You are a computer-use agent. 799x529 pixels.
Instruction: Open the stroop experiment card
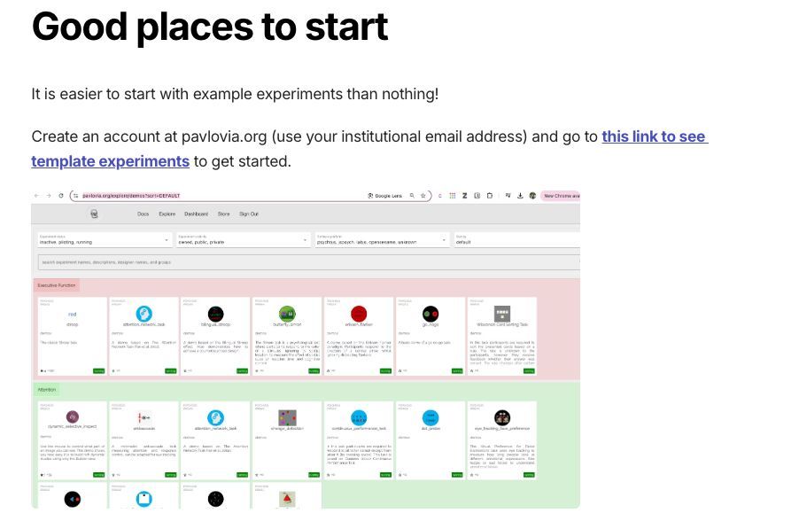(73, 337)
